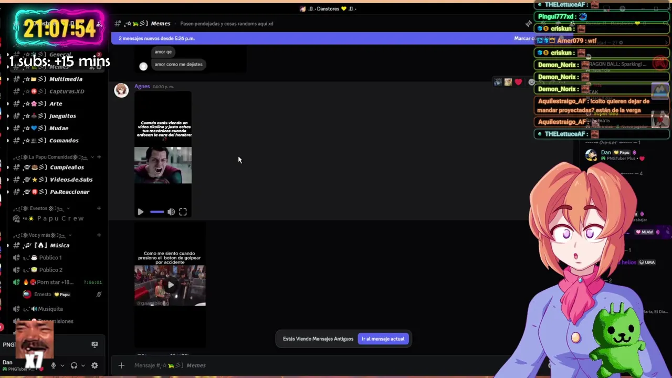This screenshot has height=378, width=672.
Task: Open headphone output options arrow
Action: point(83,365)
